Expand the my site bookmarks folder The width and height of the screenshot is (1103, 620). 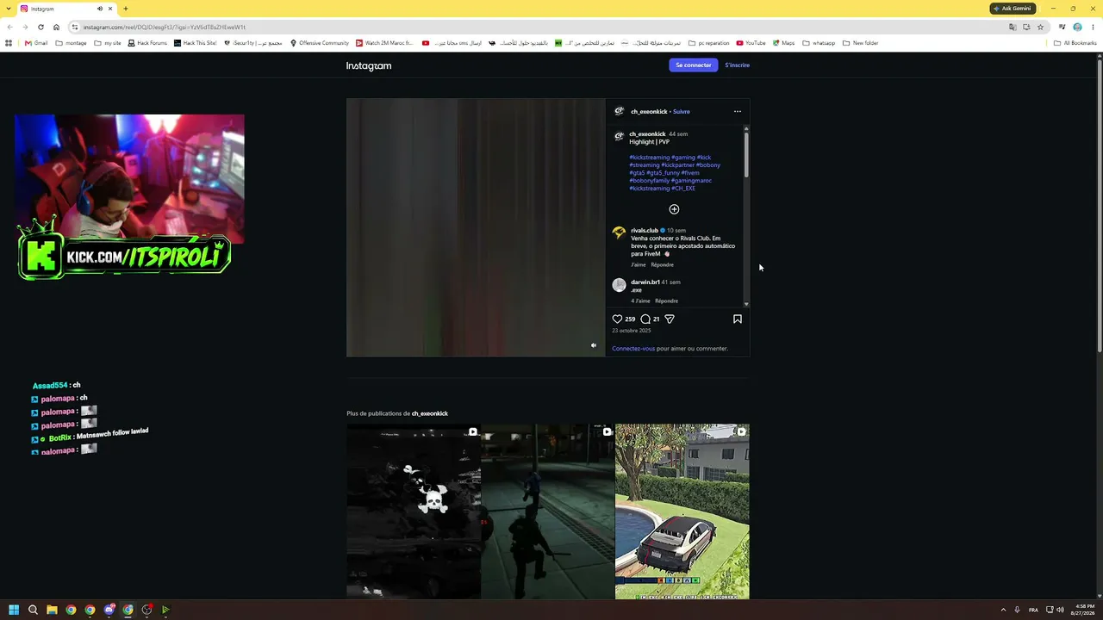[108, 43]
